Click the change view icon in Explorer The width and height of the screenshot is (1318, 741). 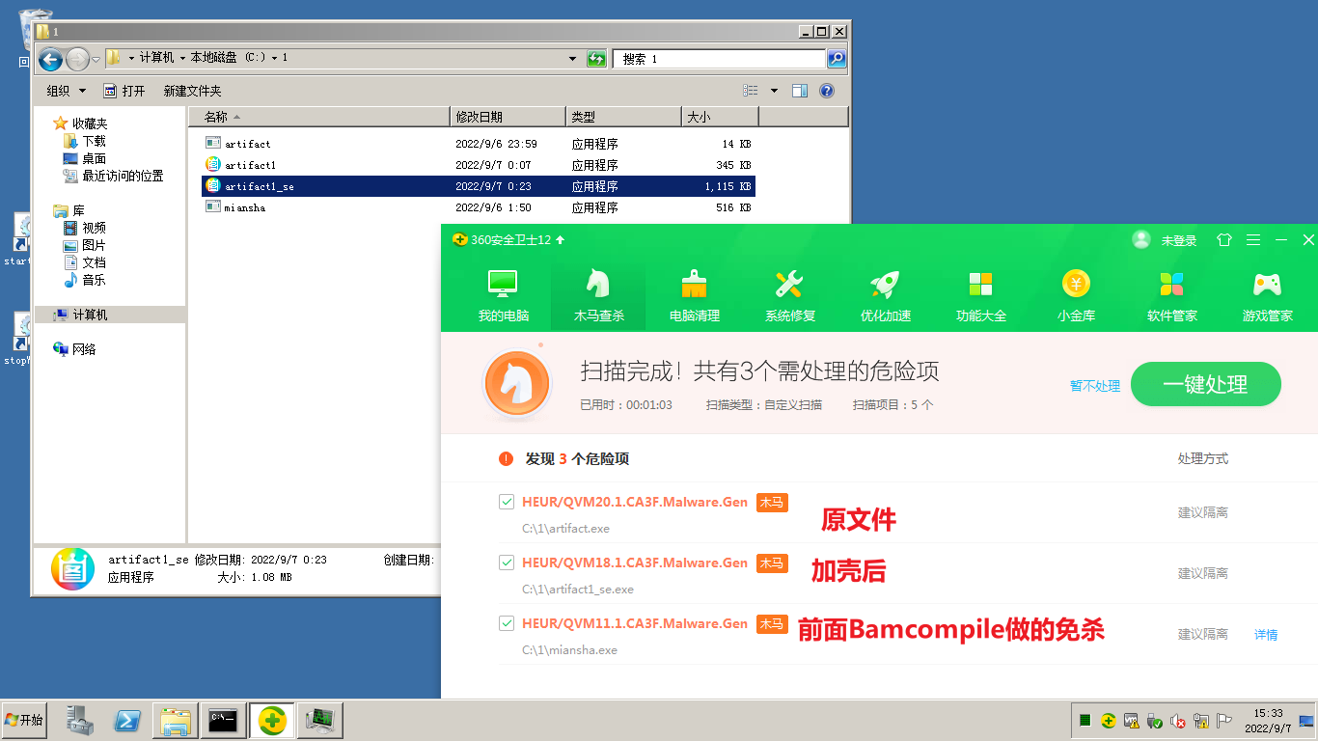coord(751,91)
